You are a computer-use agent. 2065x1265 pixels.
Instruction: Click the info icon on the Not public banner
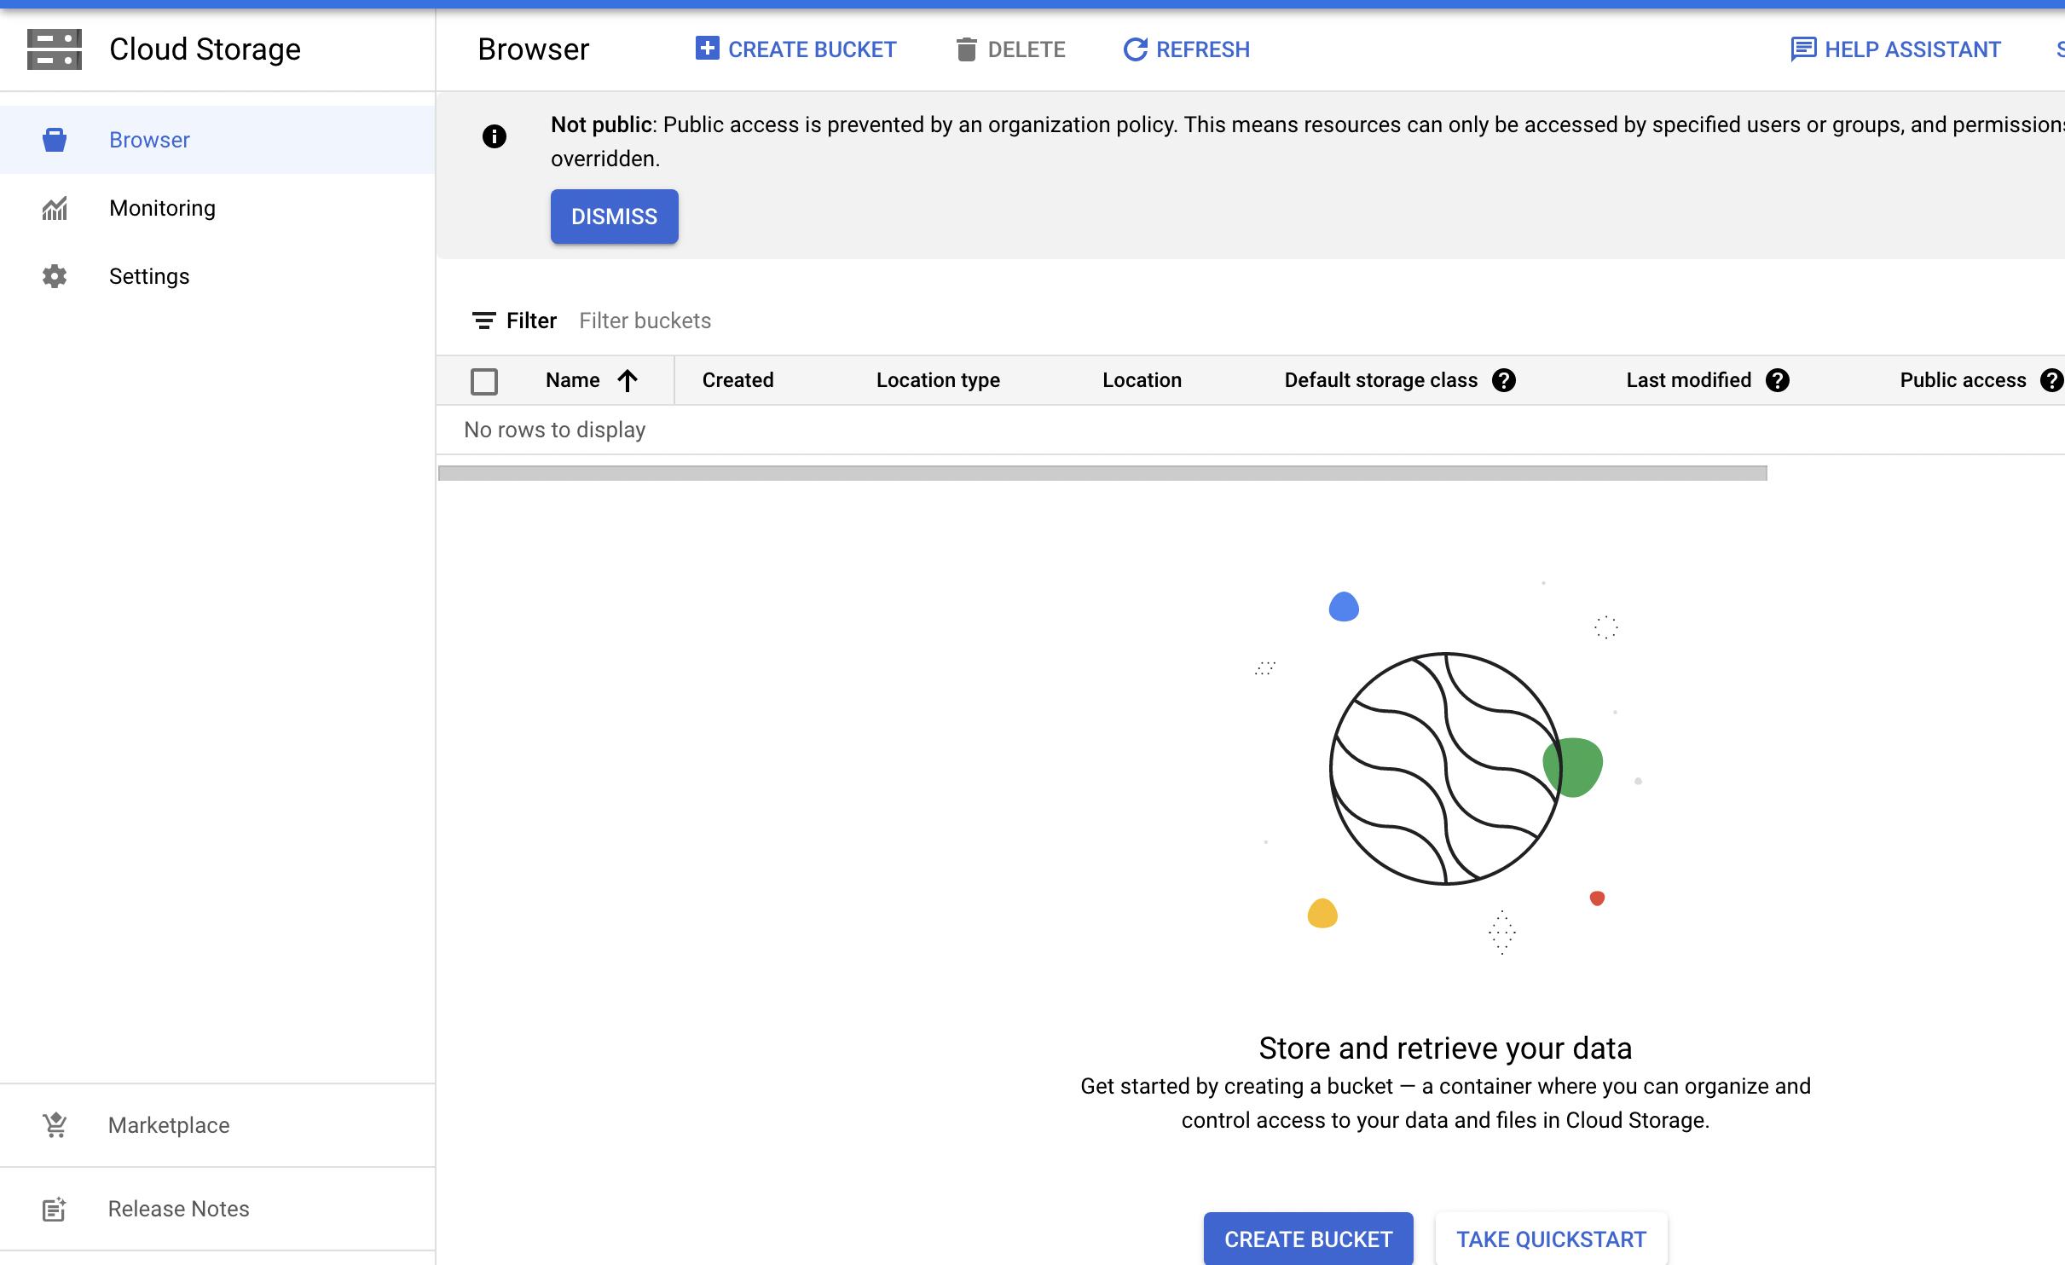tap(495, 136)
